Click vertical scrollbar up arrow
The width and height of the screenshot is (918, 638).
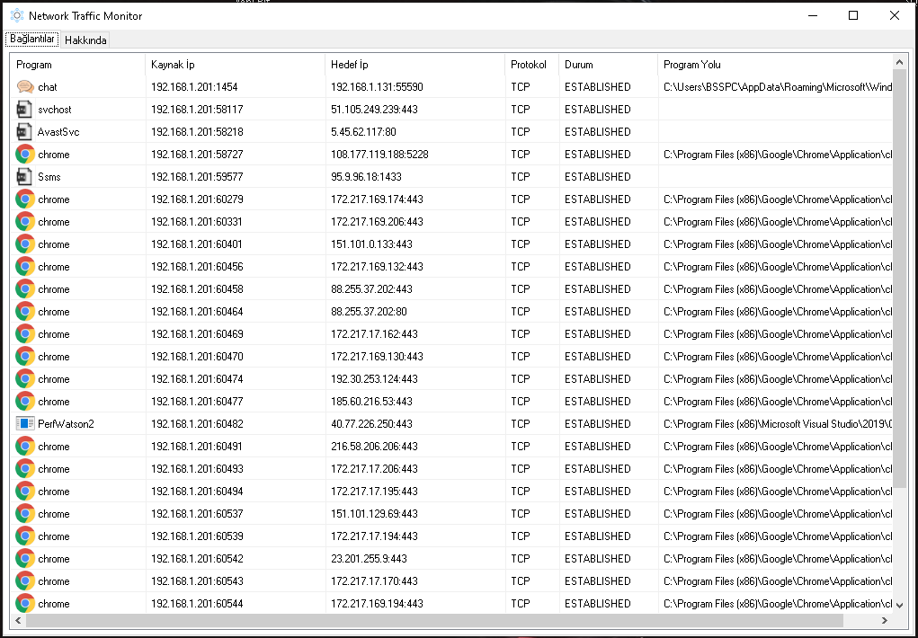[899, 61]
